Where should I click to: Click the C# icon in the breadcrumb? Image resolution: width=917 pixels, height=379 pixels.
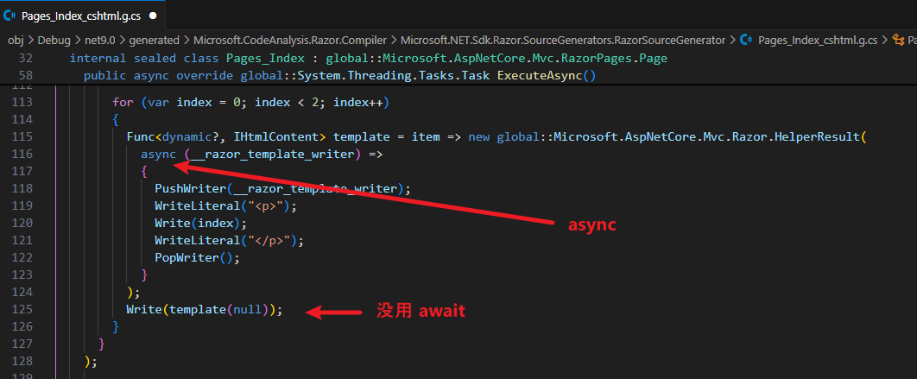click(x=746, y=41)
